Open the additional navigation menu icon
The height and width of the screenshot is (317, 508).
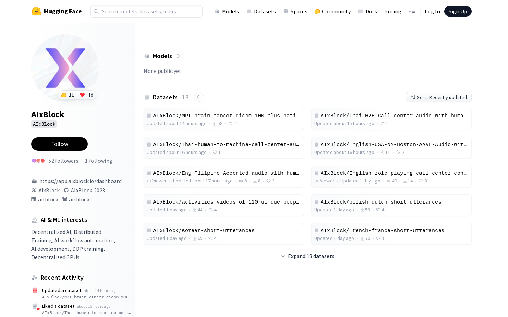pyautogui.click(x=412, y=11)
